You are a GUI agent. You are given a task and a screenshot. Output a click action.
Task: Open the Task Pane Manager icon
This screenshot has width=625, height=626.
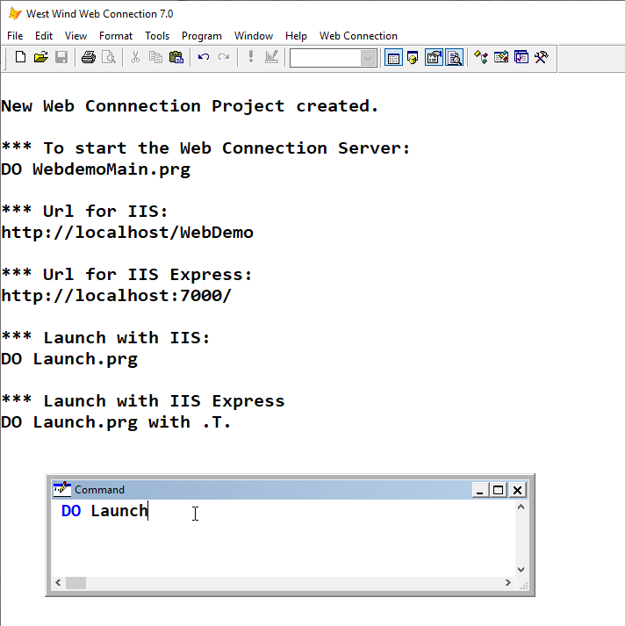(x=521, y=57)
